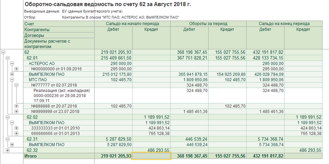Click the Контрагенты header row
The image size is (329, 164).
click(59, 29)
